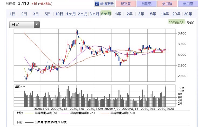Select the active 6ヶ月 tab

[106, 14]
